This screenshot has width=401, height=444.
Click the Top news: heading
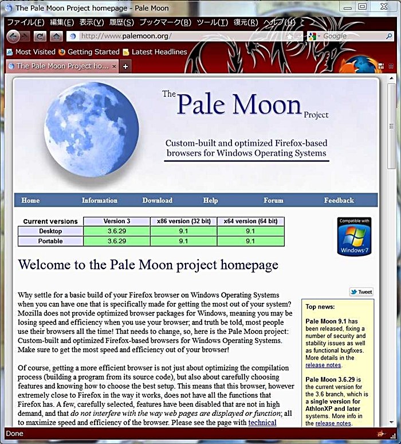click(320, 307)
